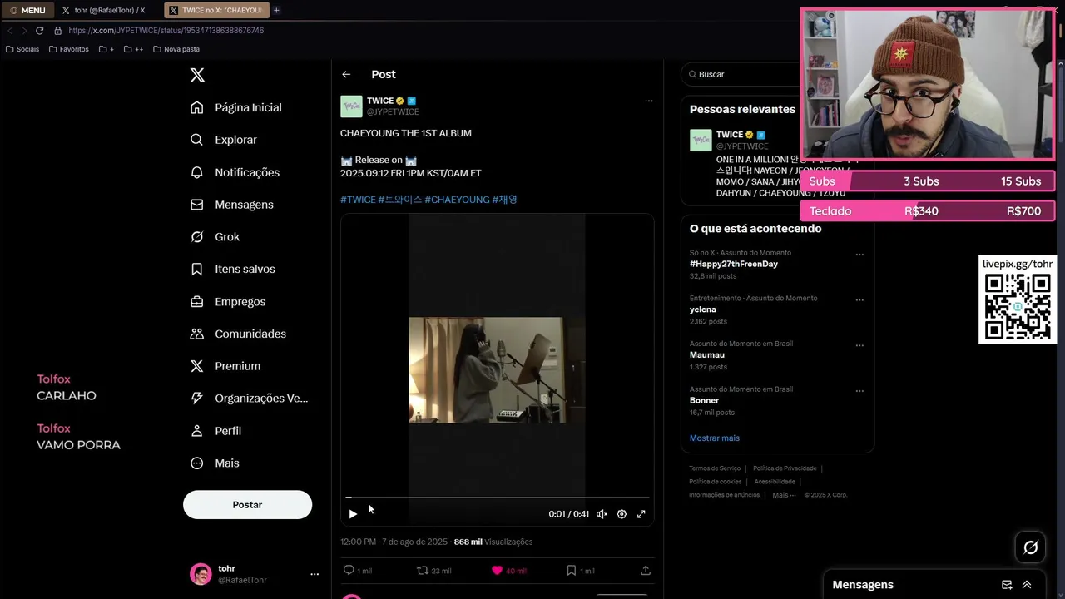The image size is (1065, 599).
Task: Open the Bonner trend
Action: point(704,400)
